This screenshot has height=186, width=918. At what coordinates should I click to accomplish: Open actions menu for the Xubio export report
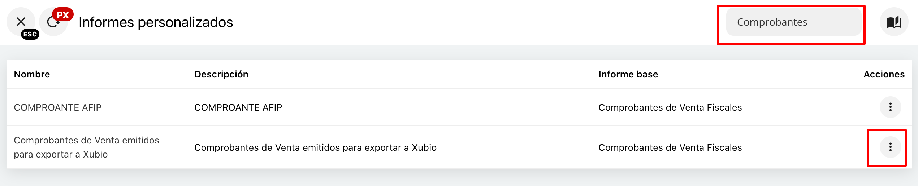pos(890,147)
